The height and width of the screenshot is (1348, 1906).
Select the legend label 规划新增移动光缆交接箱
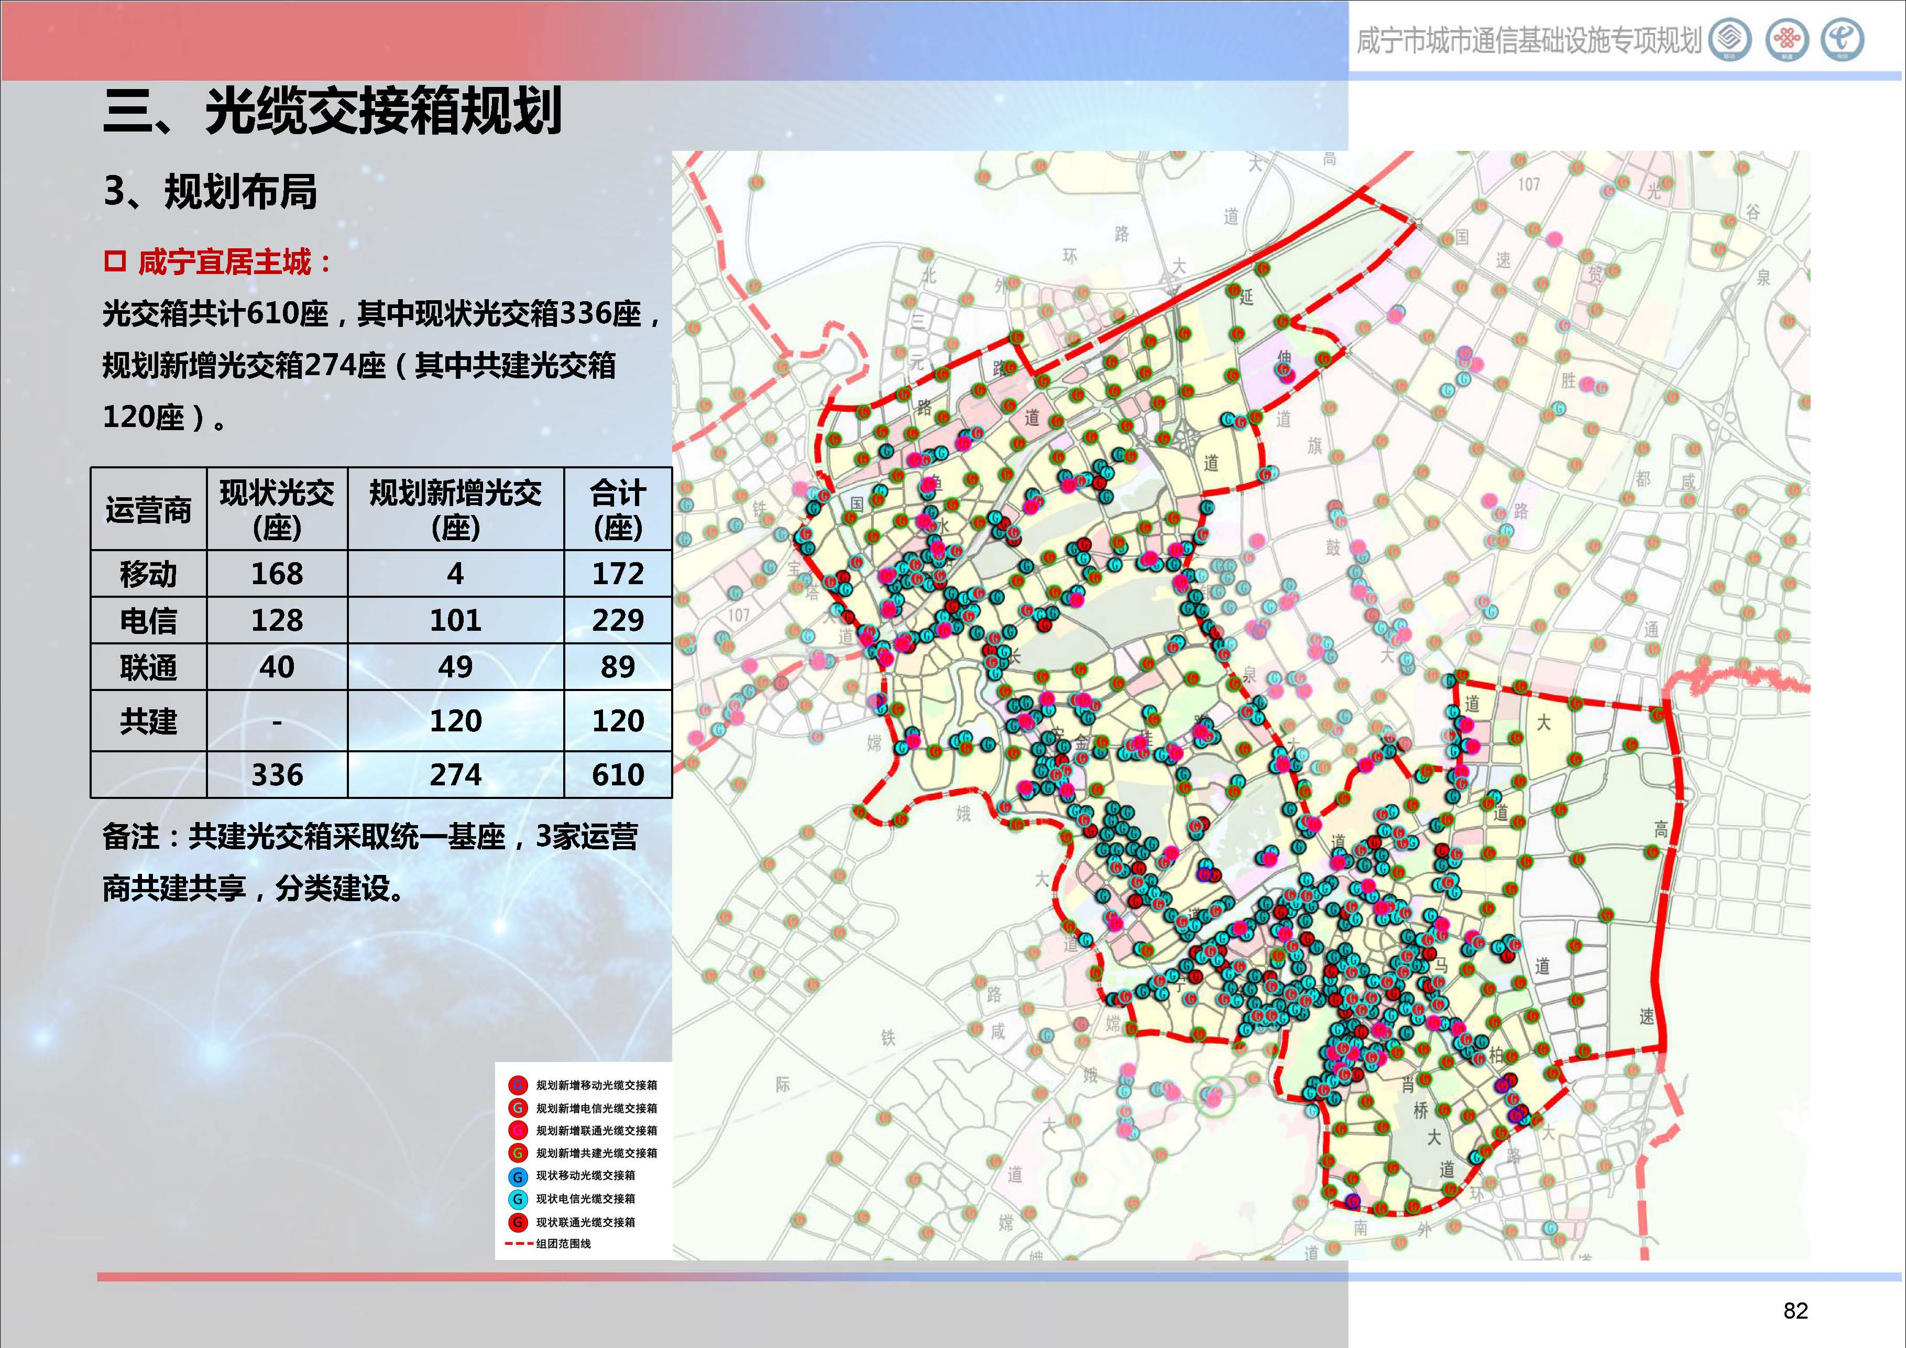click(x=596, y=1086)
